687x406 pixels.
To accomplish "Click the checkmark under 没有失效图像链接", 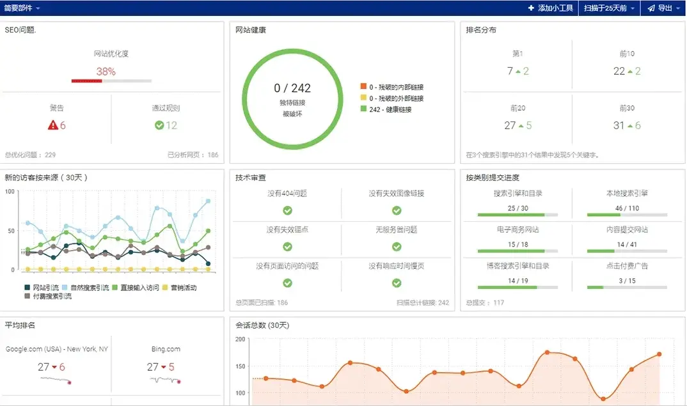I will click(x=397, y=210).
